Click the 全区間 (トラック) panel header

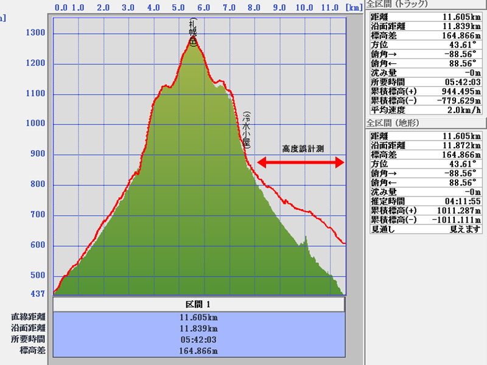(397, 5)
